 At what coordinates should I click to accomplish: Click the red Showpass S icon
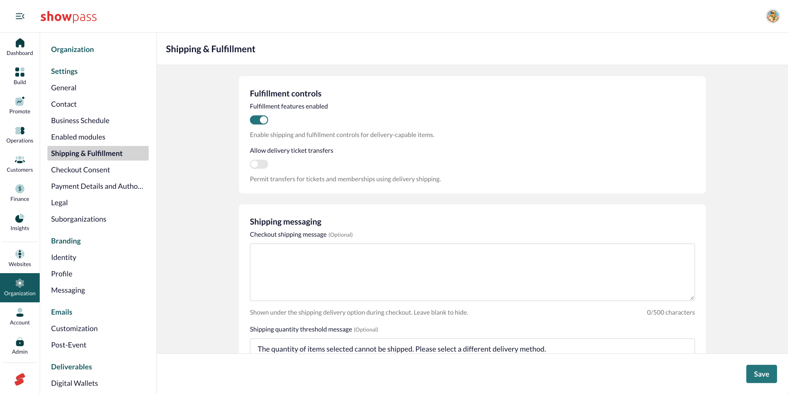pos(20,380)
